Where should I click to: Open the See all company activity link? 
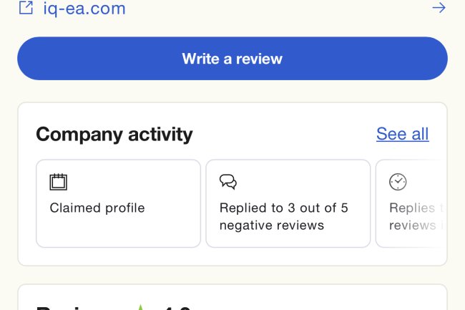402,134
